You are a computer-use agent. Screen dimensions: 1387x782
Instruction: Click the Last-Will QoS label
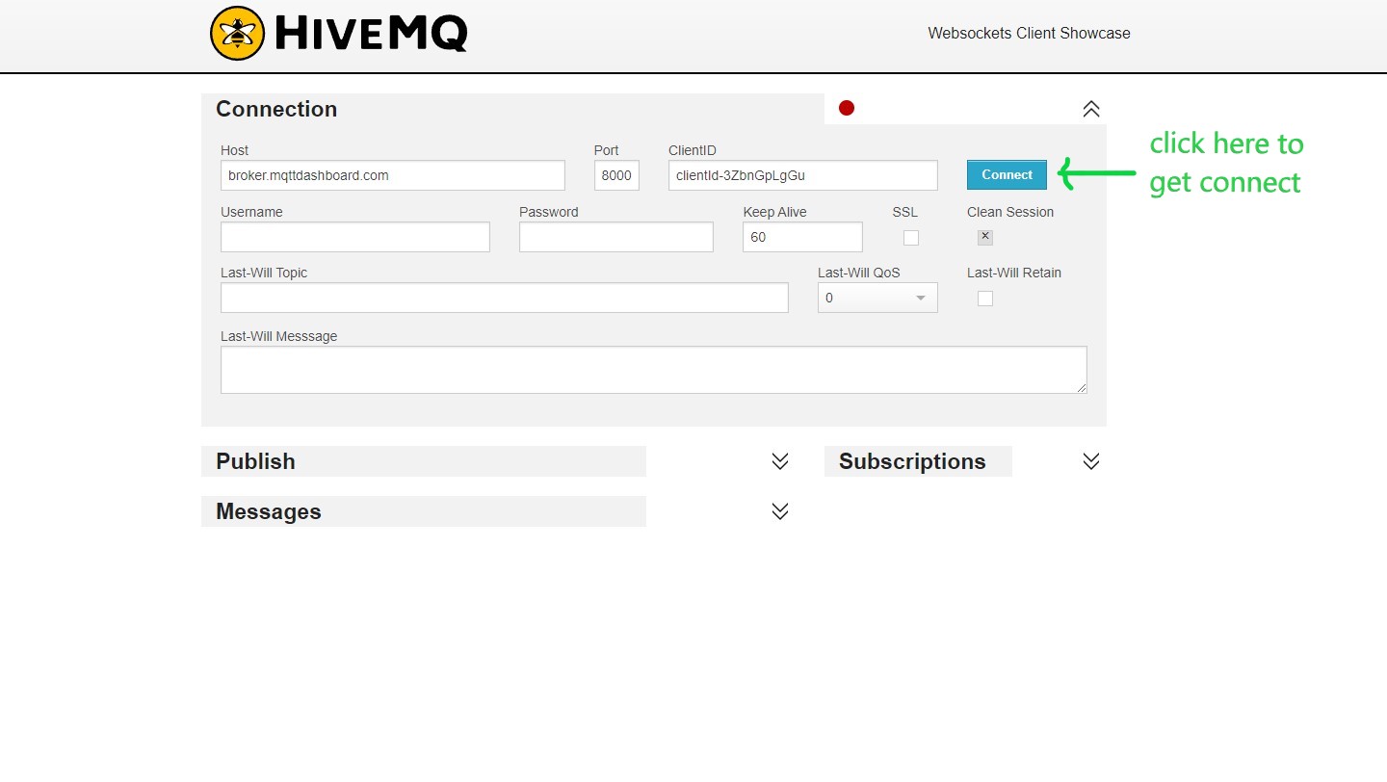click(859, 273)
